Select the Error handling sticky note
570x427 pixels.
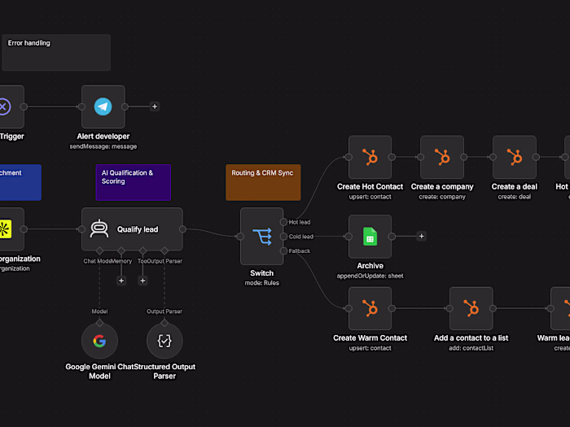pyautogui.click(x=56, y=53)
